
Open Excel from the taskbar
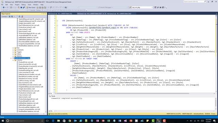click(x=109, y=121)
